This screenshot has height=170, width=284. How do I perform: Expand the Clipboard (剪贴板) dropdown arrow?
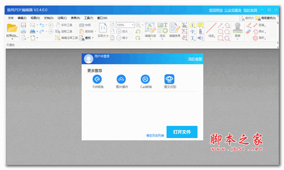[x=95, y=32]
